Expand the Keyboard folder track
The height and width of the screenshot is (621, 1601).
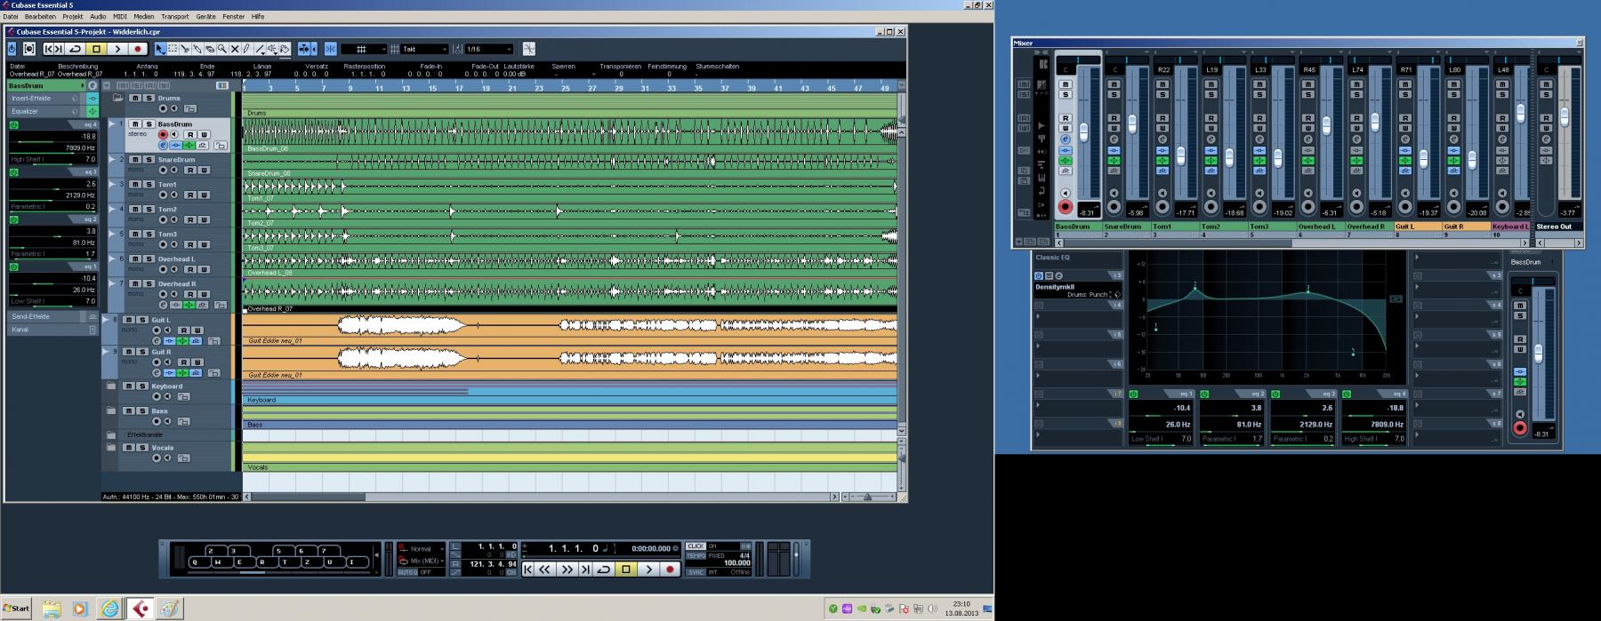tap(111, 386)
